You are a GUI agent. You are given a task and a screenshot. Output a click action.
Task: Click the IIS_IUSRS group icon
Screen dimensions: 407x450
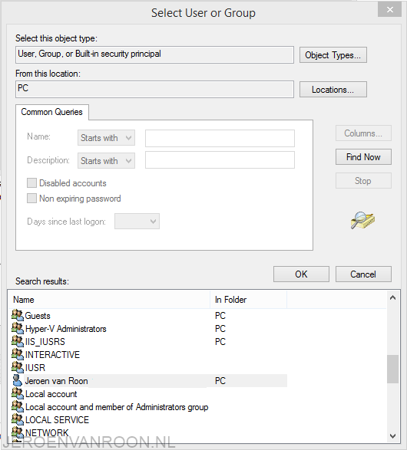[18, 341]
